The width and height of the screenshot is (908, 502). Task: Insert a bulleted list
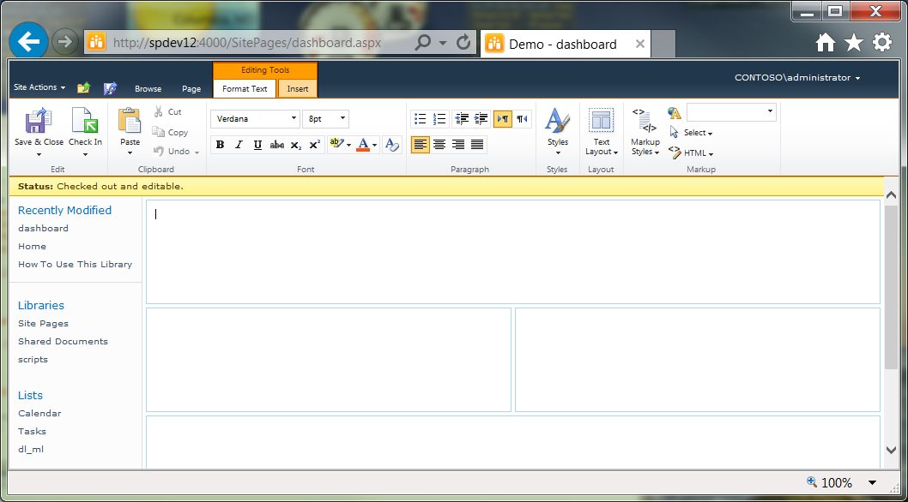pyautogui.click(x=421, y=119)
